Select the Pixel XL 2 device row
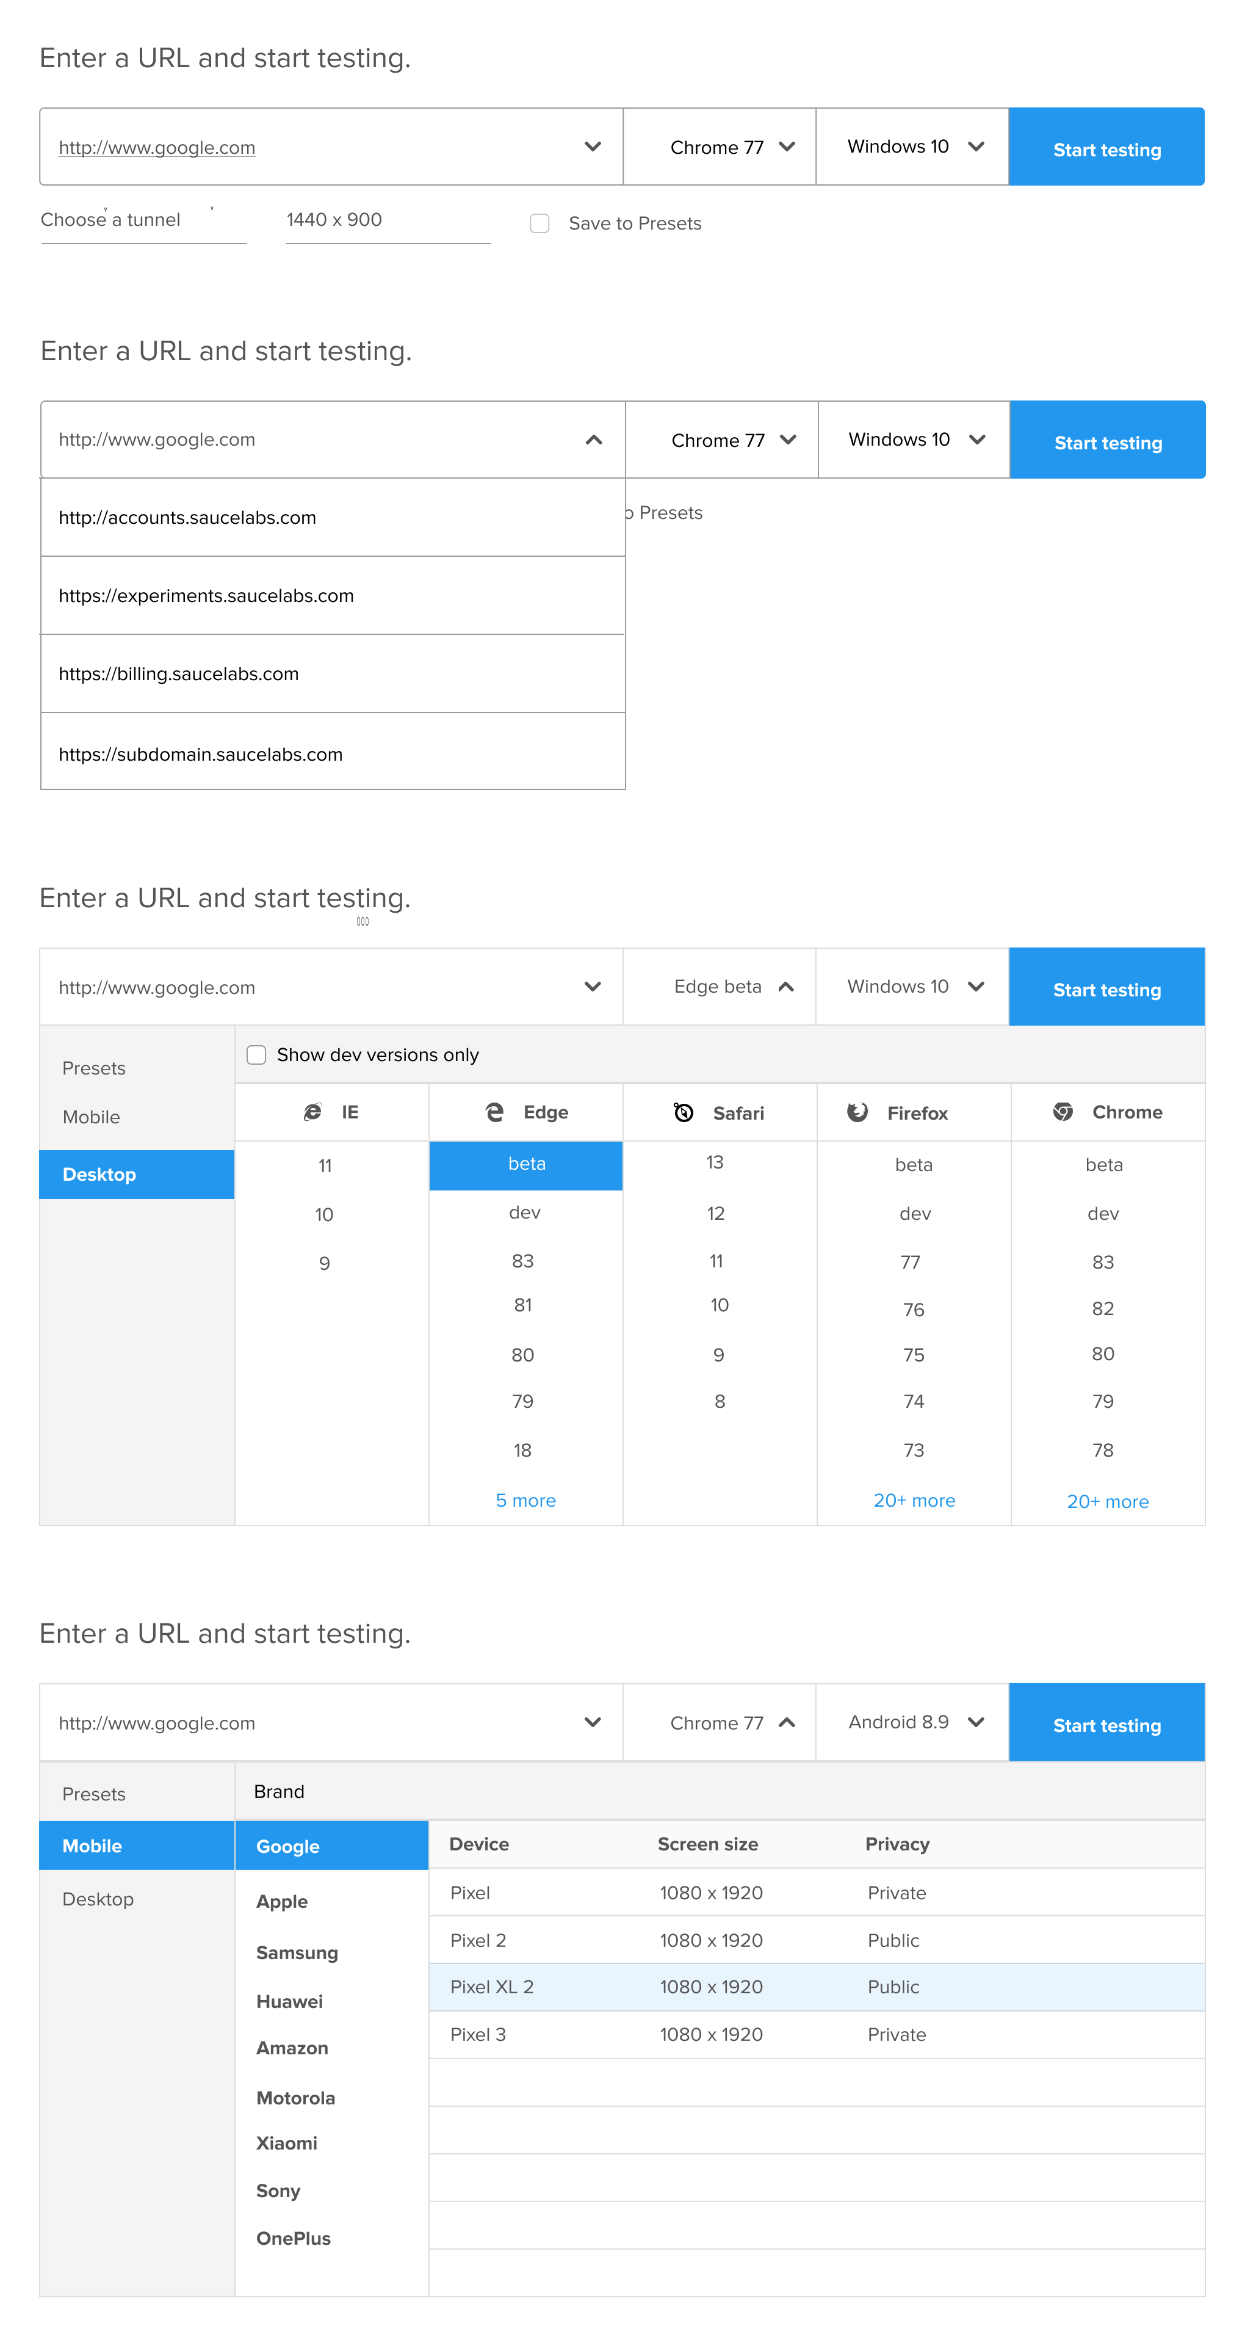The height and width of the screenshot is (2337, 1245). tap(817, 1987)
